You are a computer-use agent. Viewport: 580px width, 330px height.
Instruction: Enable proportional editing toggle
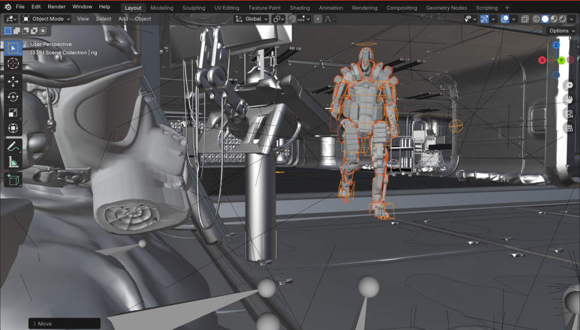pos(318,19)
